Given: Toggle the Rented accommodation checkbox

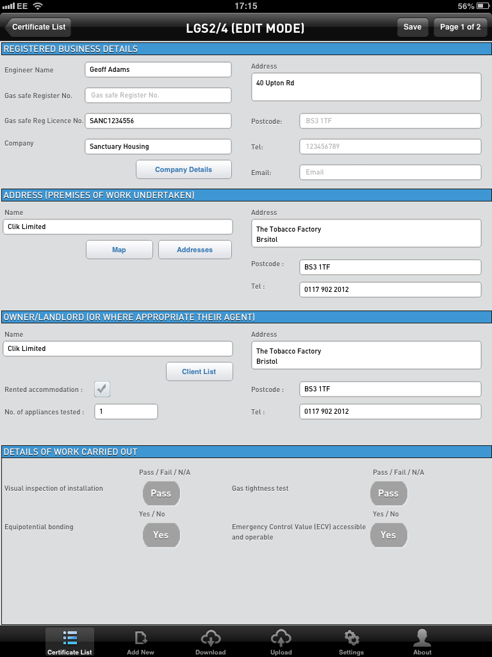Looking at the screenshot, I should (x=102, y=389).
